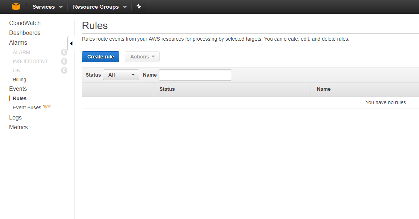Open Event Buses in the sidebar
The height and width of the screenshot is (219, 419).
click(27, 108)
